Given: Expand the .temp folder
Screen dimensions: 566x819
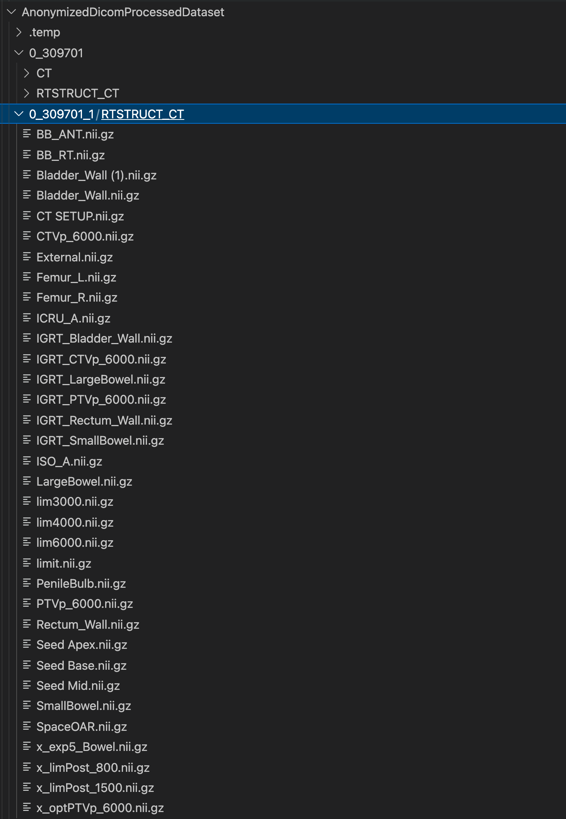Looking at the screenshot, I should click(x=19, y=32).
